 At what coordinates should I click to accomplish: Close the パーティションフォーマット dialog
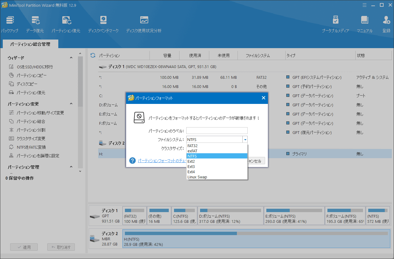pyautogui.click(x=263, y=98)
